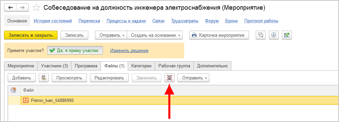Open the Основное section
This screenshot has height=122, width=339.
17,21
